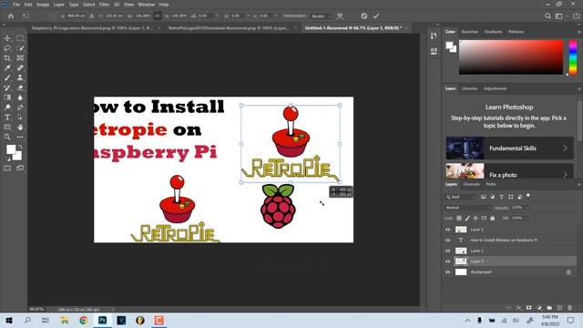Open the workspace switcher icon
Screen dimensions: 583x328
(x=558, y=16)
